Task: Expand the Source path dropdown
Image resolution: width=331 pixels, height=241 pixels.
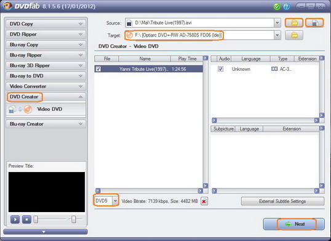Action: (277, 23)
